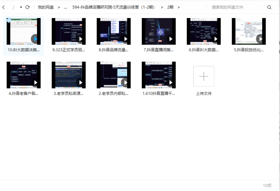Select the 2期 breadcrumb segment

(170, 7)
